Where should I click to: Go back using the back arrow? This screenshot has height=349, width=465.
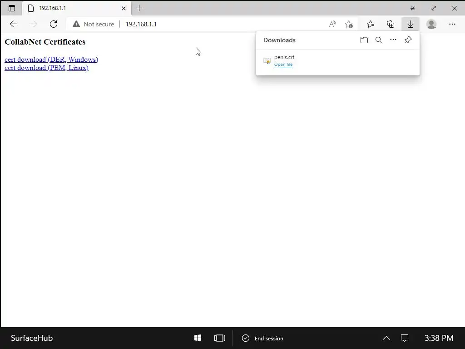[14, 24]
